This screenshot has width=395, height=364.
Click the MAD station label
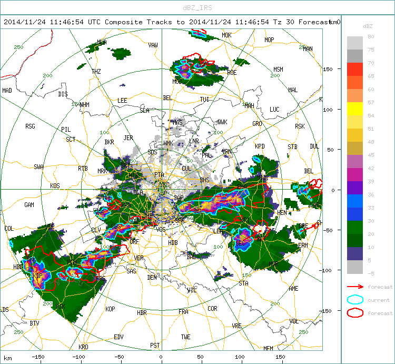(7, 90)
